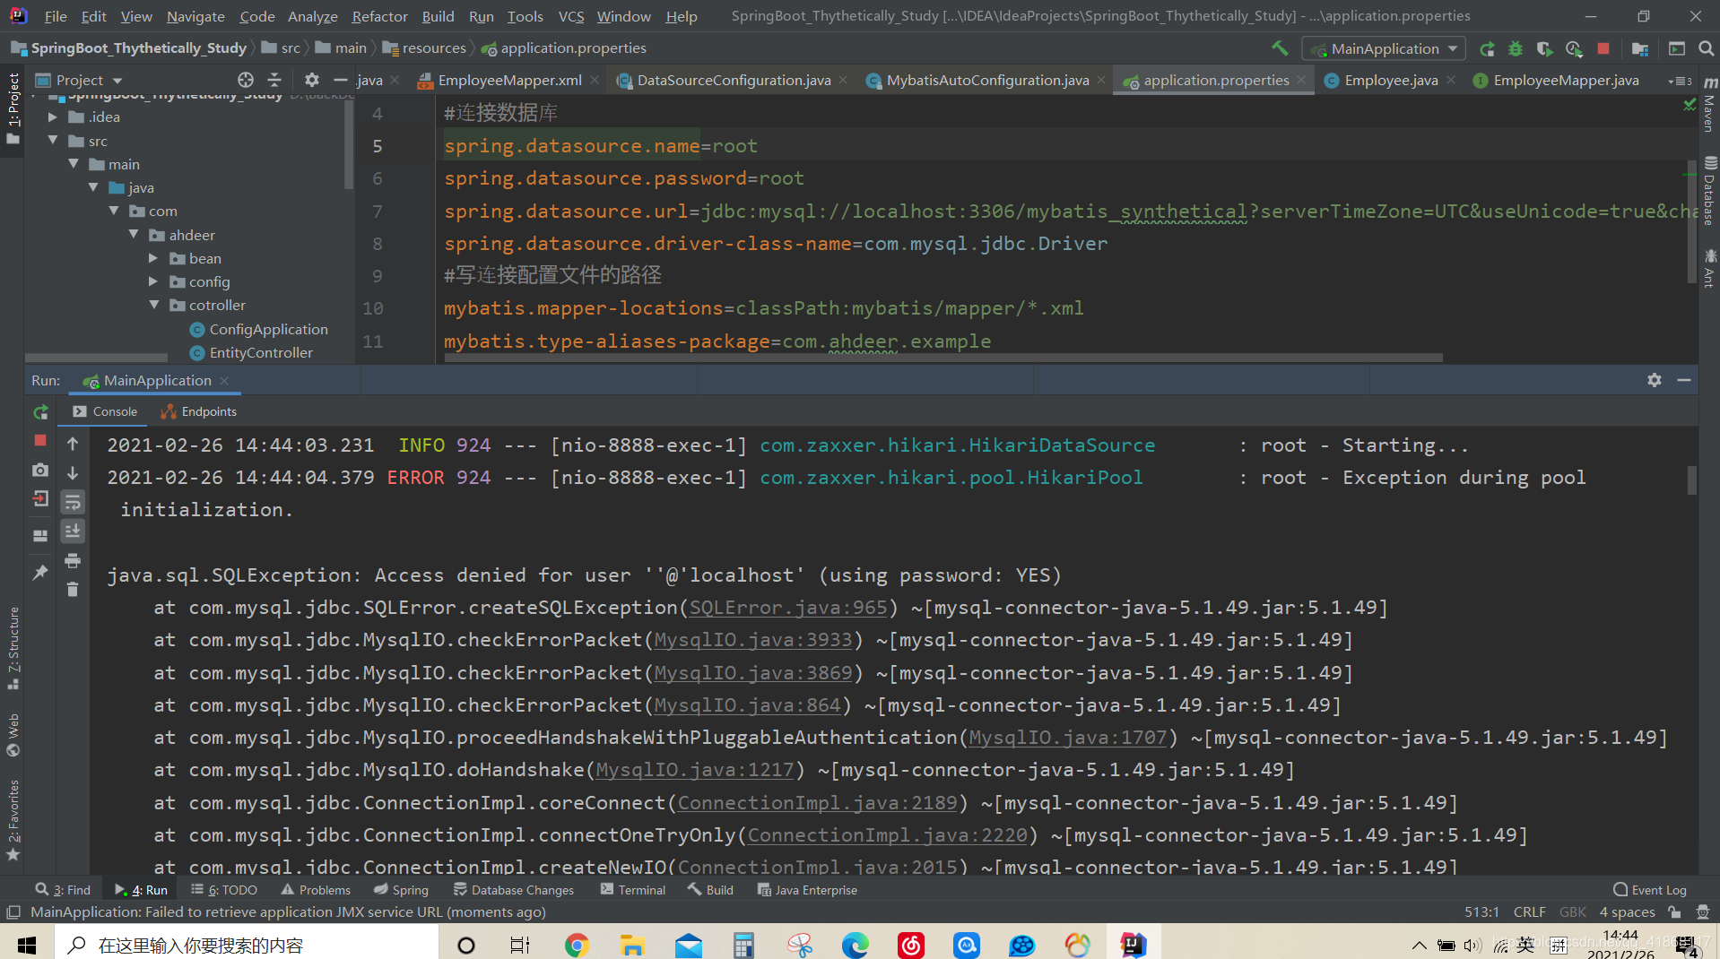Collapse the ahdeer package
The width and height of the screenshot is (1720, 959).
coord(134,235)
